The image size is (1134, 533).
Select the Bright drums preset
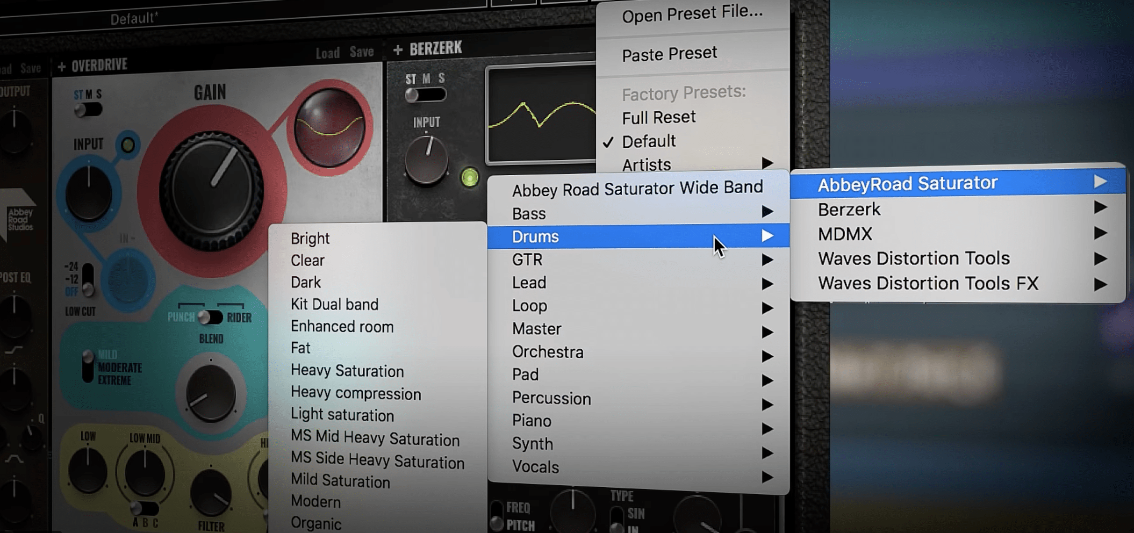pos(378,238)
